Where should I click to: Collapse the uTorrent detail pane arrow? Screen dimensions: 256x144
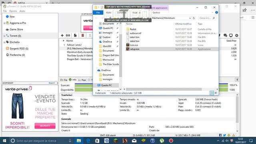pyautogui.click(x=237, y=80)
